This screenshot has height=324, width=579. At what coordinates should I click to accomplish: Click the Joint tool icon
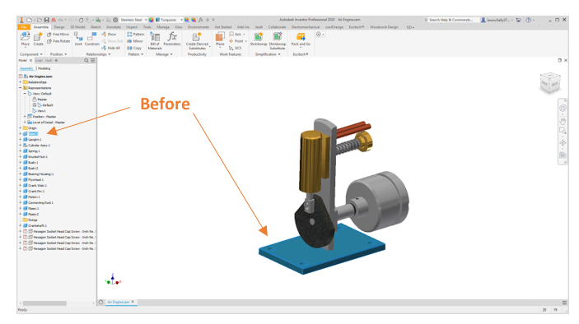(78, 39)
